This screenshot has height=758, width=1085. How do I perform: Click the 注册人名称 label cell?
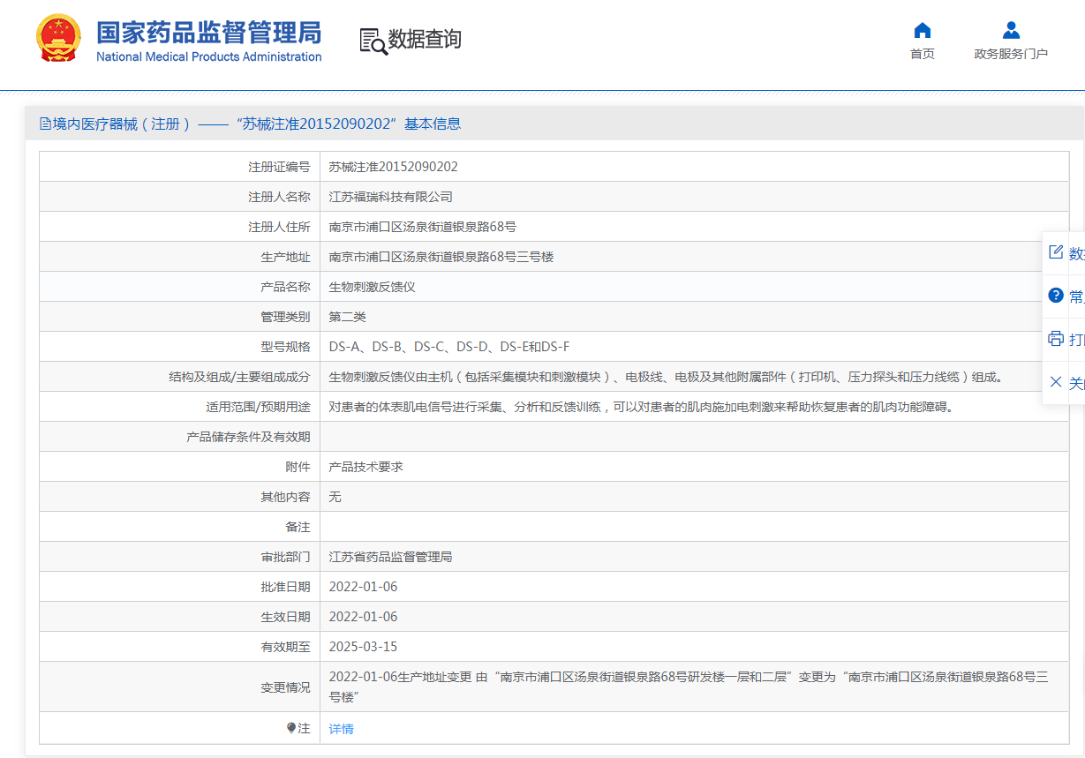coord(180,197)
